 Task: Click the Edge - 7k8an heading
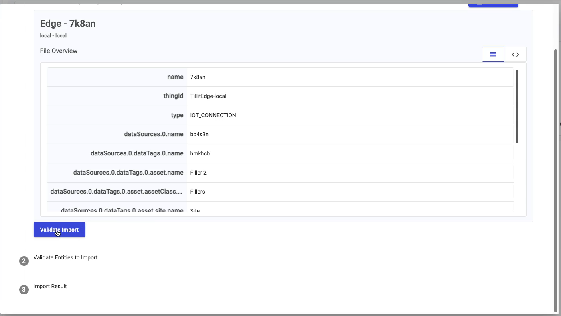pyautogui.click(x=68, y=24)
